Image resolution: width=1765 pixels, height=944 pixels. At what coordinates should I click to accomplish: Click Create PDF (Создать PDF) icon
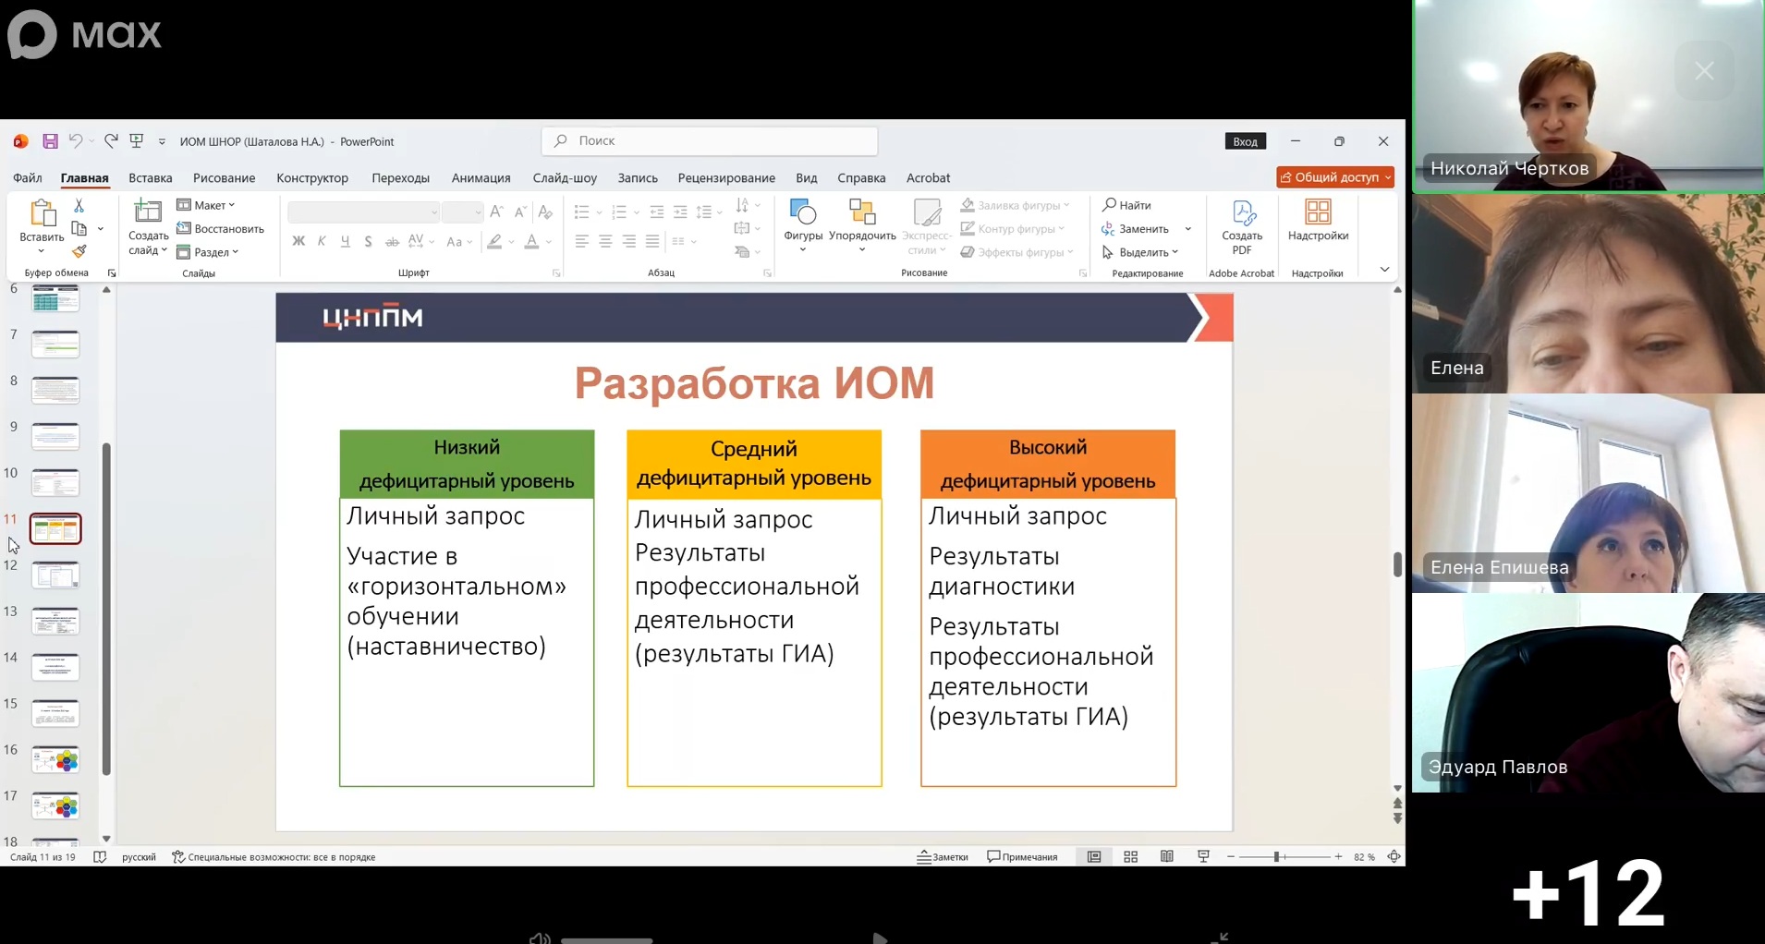[1242, 226]
